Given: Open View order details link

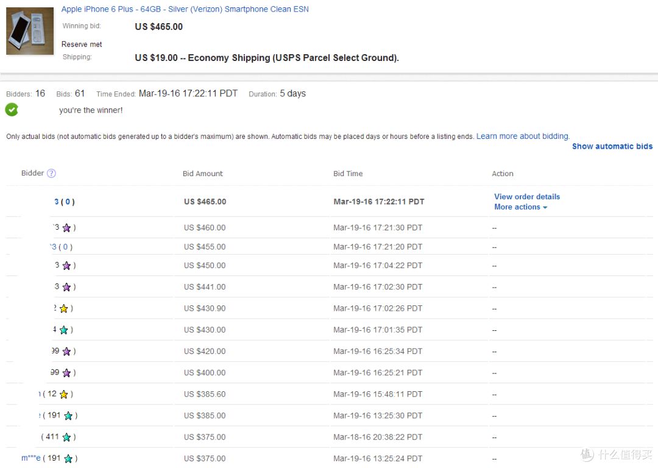Looking at the screenshot, I should pyautogui.click(x=527, y=196).
